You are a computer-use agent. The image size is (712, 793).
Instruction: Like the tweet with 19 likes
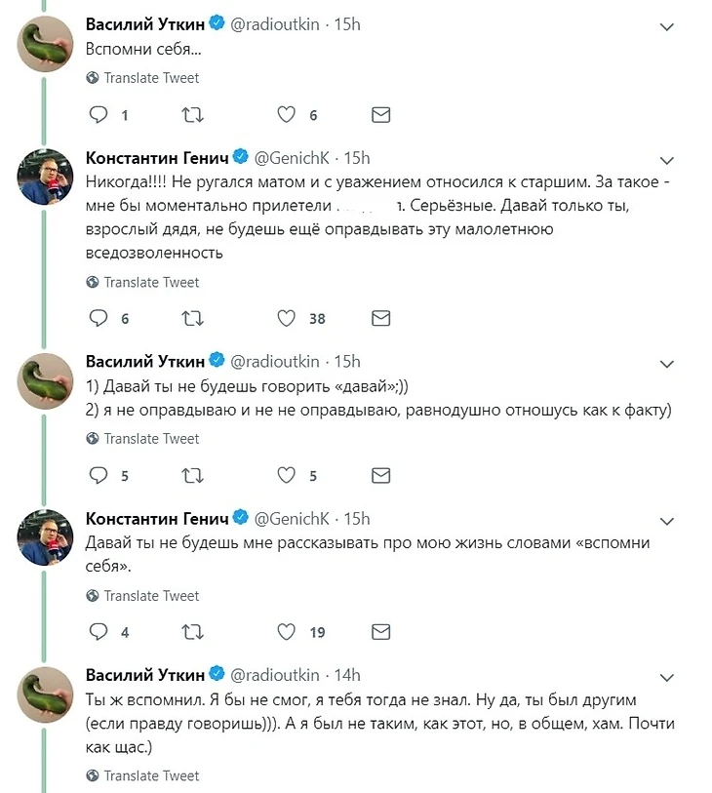tap(286, 632)
